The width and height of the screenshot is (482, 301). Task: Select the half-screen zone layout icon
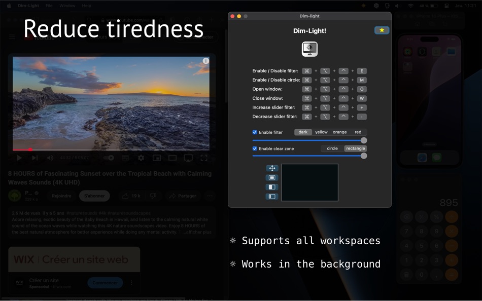pos(272,187)
